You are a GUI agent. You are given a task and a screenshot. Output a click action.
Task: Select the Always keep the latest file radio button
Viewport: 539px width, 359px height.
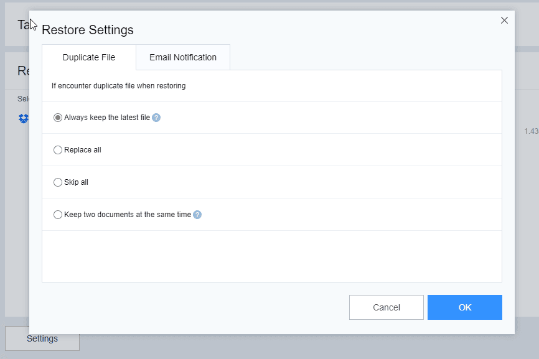(x=58, y=118)
